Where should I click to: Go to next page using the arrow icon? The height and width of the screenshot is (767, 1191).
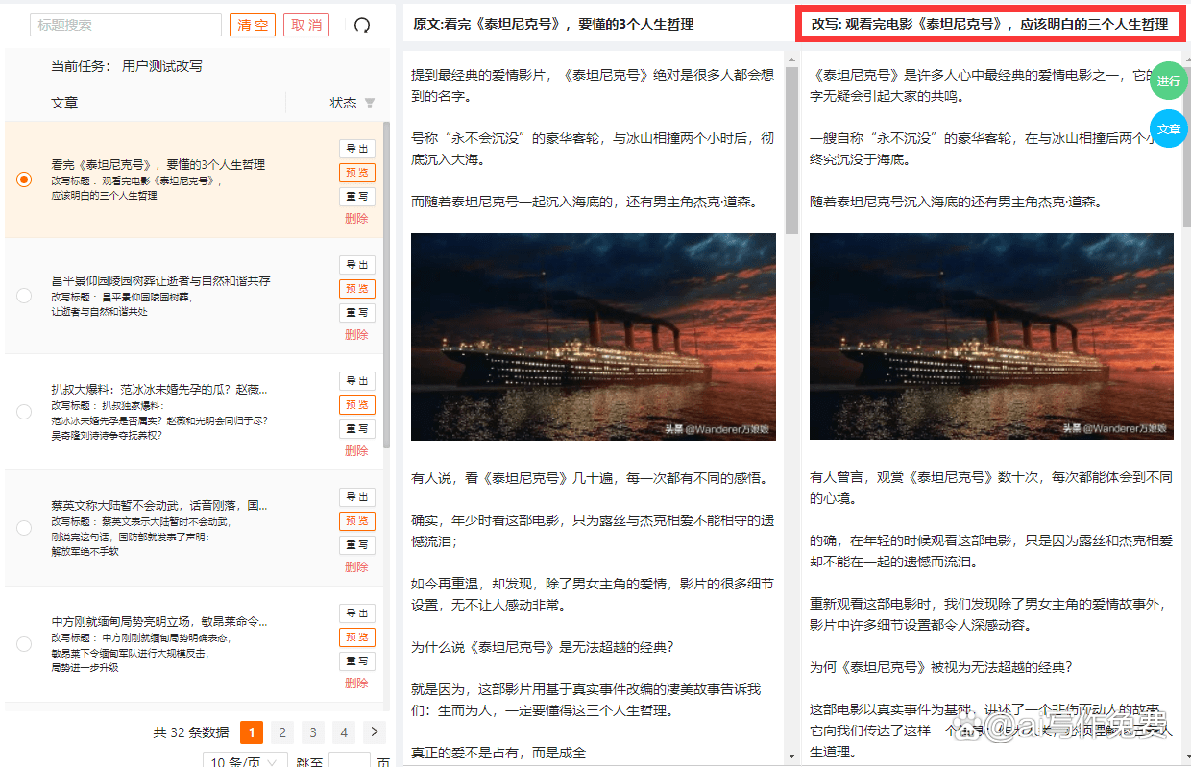(374, 731)
